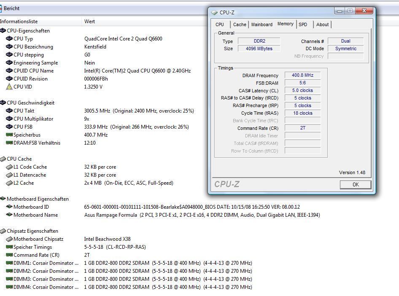This screenshot has width=399, height=296.
Task: Click the CPU-Eigenschaften section icon
Action: pyautogui.click(x=3, y=30)
